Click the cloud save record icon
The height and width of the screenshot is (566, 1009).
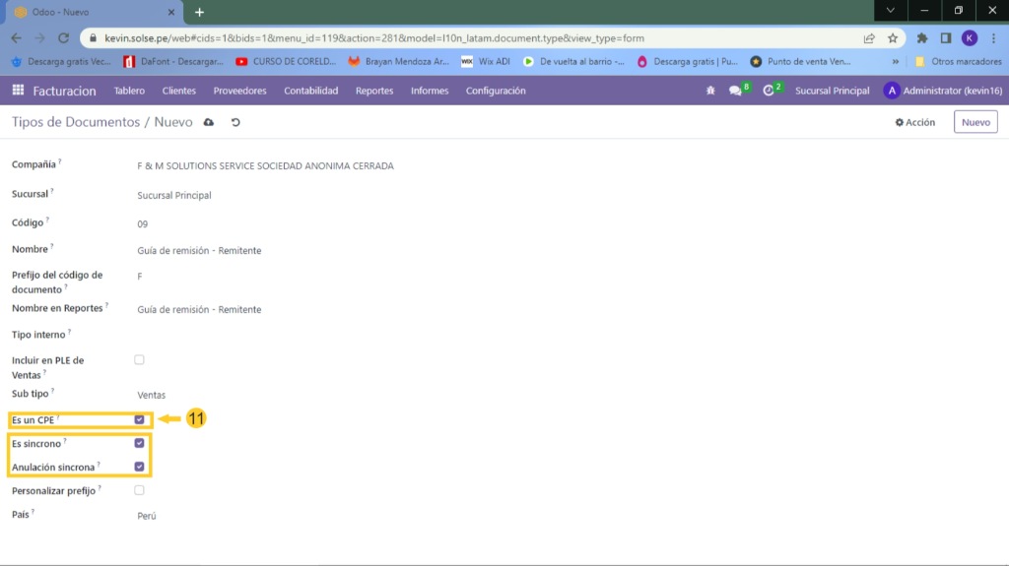click(x=208, y=122)
